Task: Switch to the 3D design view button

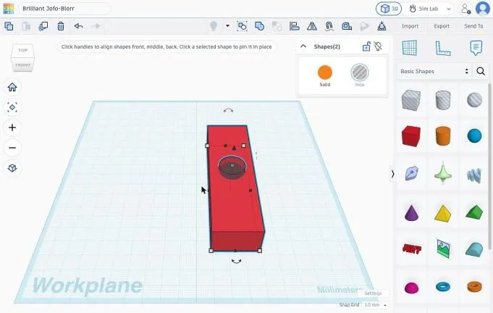Action: (389, 9)
